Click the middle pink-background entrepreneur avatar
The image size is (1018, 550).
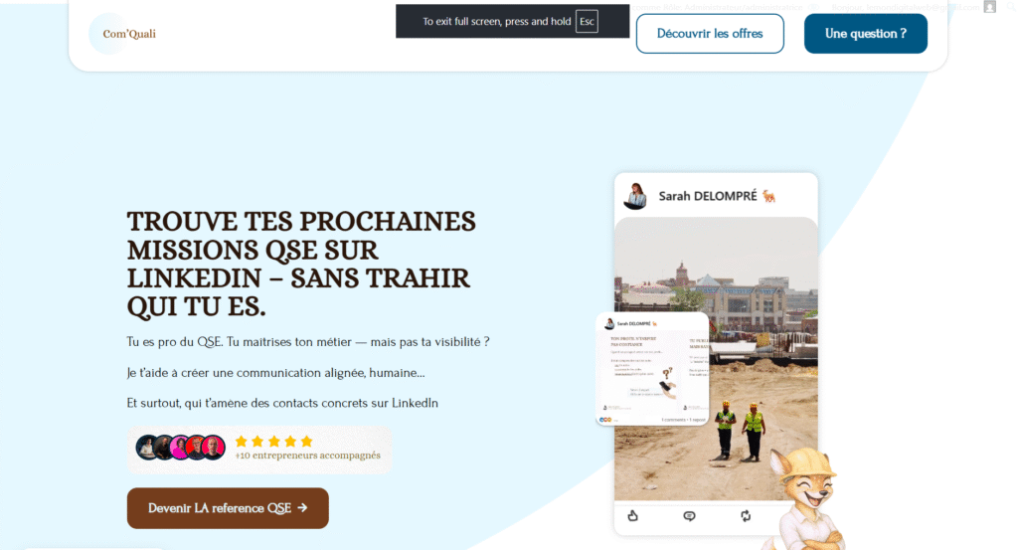[180, 448]
